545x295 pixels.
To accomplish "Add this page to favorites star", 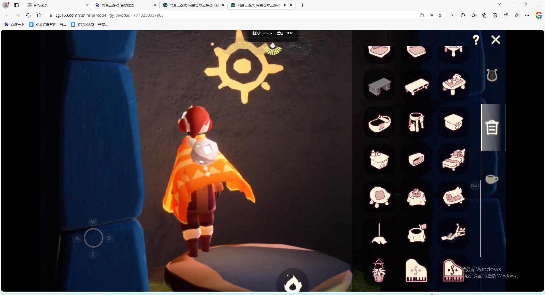I will (440, 15).
